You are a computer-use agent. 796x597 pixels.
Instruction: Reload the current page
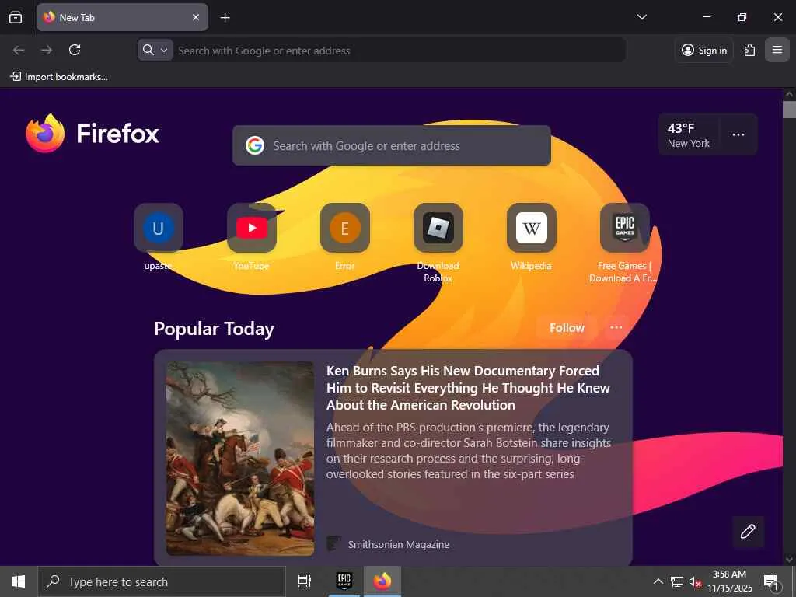coord(75,50)
